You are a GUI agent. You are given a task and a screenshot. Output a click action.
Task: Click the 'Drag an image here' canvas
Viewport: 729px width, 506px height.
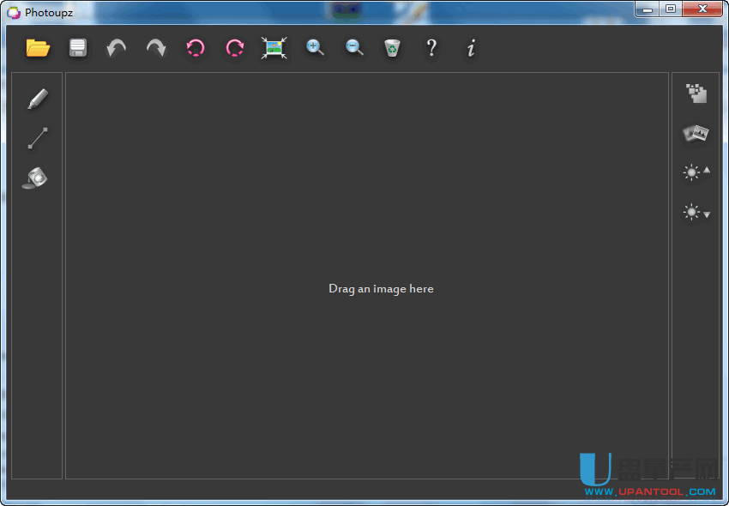(381, 289)
